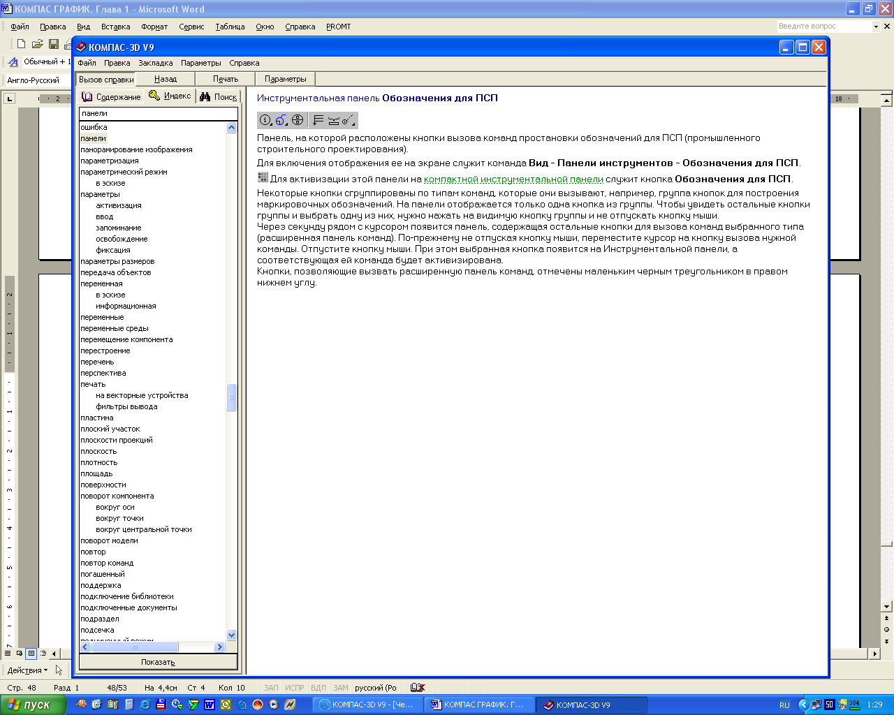Open the 'PROMT' menu in Word
The image size is (894, 715).
pyautogui.click(x=339, y=27)
